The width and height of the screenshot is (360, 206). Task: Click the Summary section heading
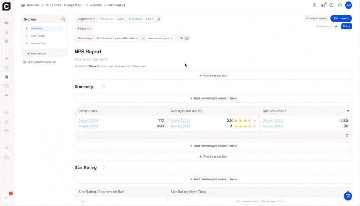pos(84,87)
